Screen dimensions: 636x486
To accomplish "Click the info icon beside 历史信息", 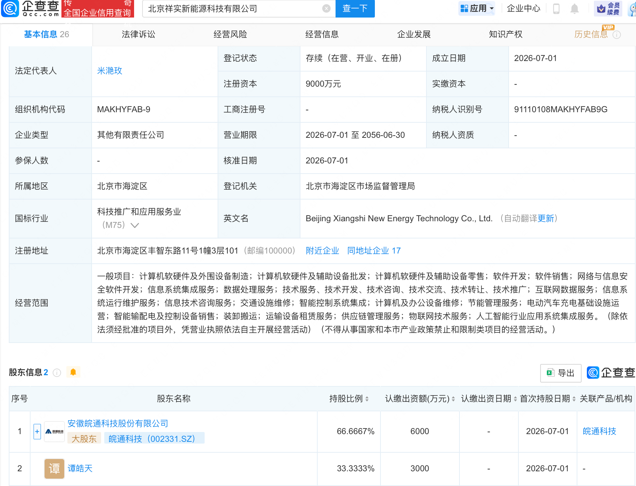I will click(617, 35).
